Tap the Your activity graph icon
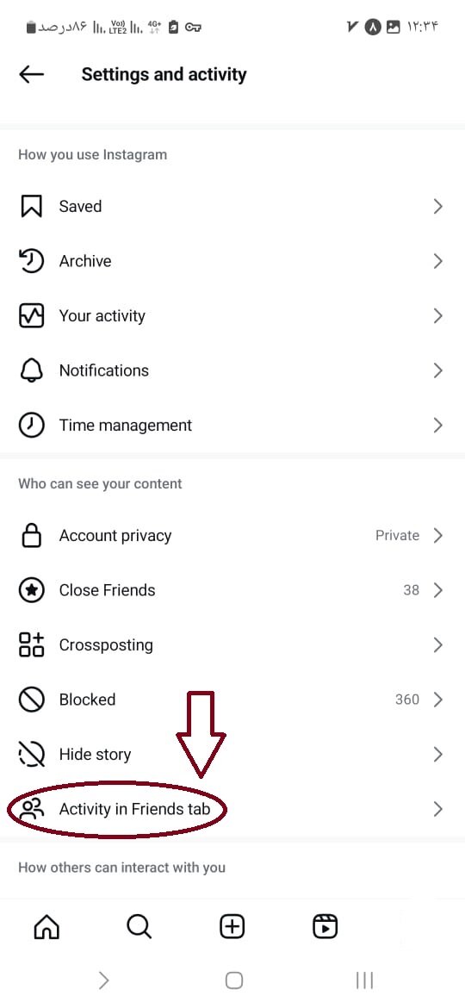 pos(32,315)
